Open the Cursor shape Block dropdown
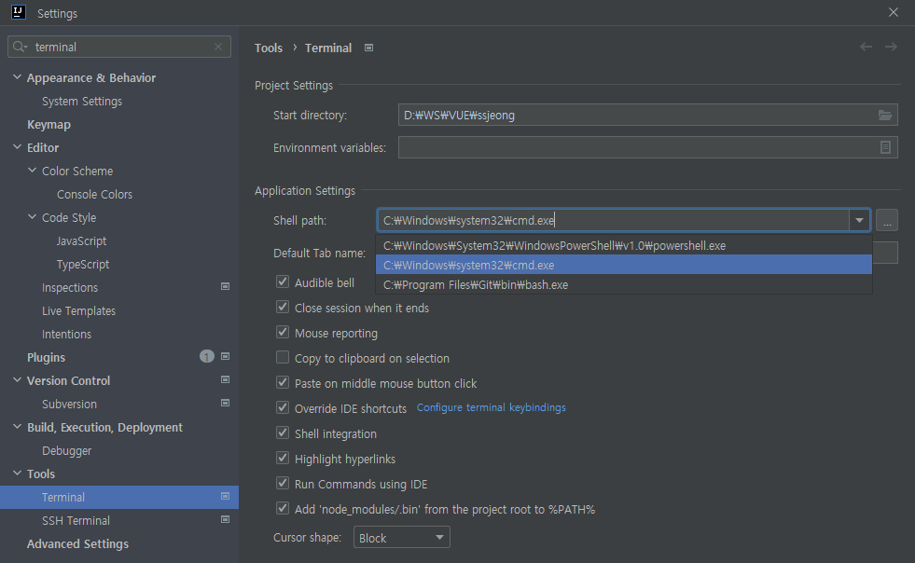Screen dimensions: 915x563 pos(401,537)
